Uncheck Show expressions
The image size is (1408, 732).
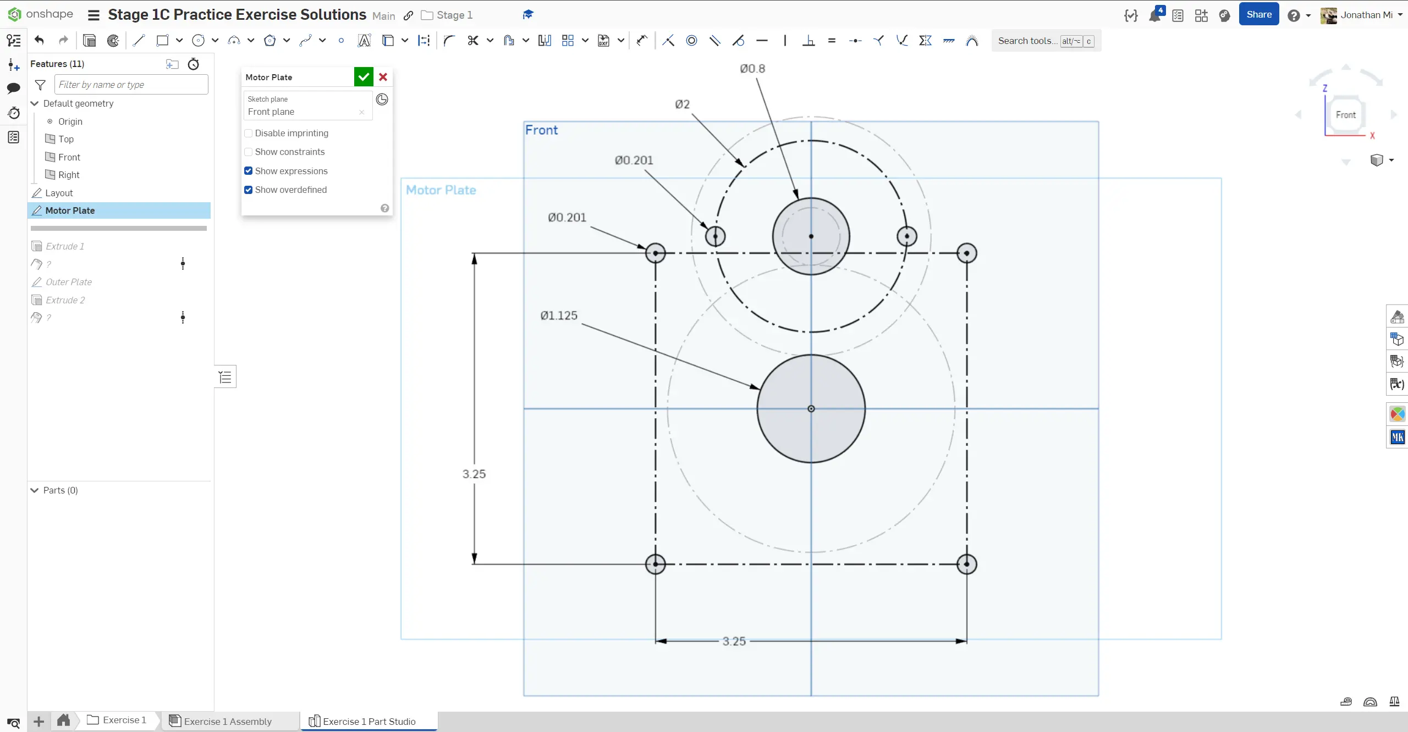[x=249, y=171]
